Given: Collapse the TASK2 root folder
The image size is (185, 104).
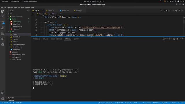Looking at the screenshot, I should coord(10,14).
